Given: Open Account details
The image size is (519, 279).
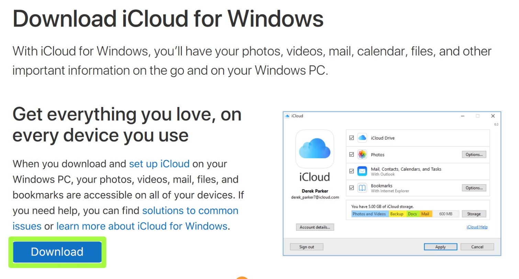Looking at the screenshot, I should pos(315,227).
